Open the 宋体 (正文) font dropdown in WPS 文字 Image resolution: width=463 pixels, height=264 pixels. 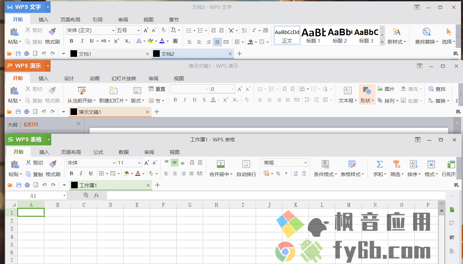pos(113,30)
